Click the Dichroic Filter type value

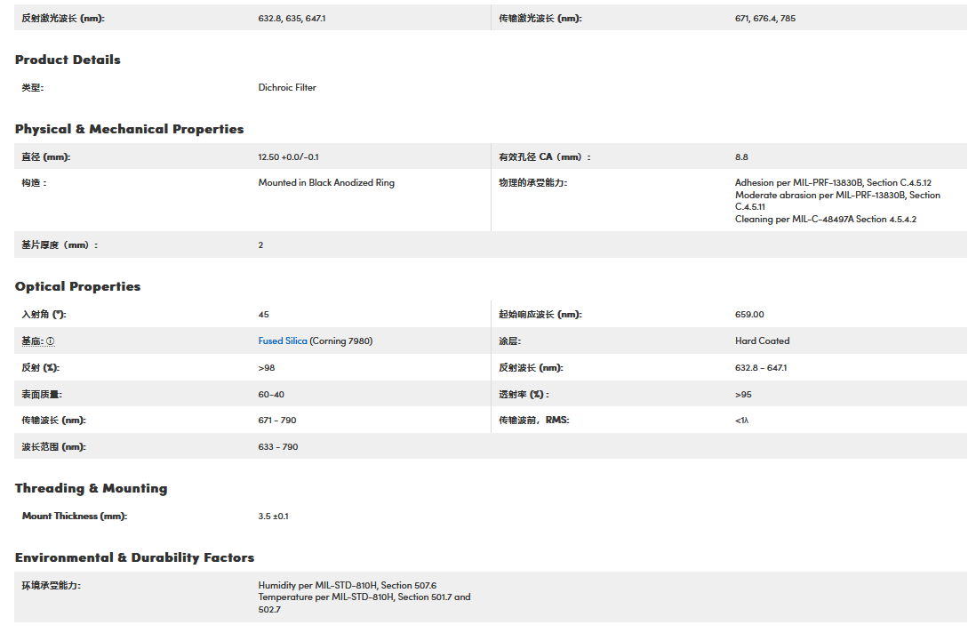click(287, 87)
